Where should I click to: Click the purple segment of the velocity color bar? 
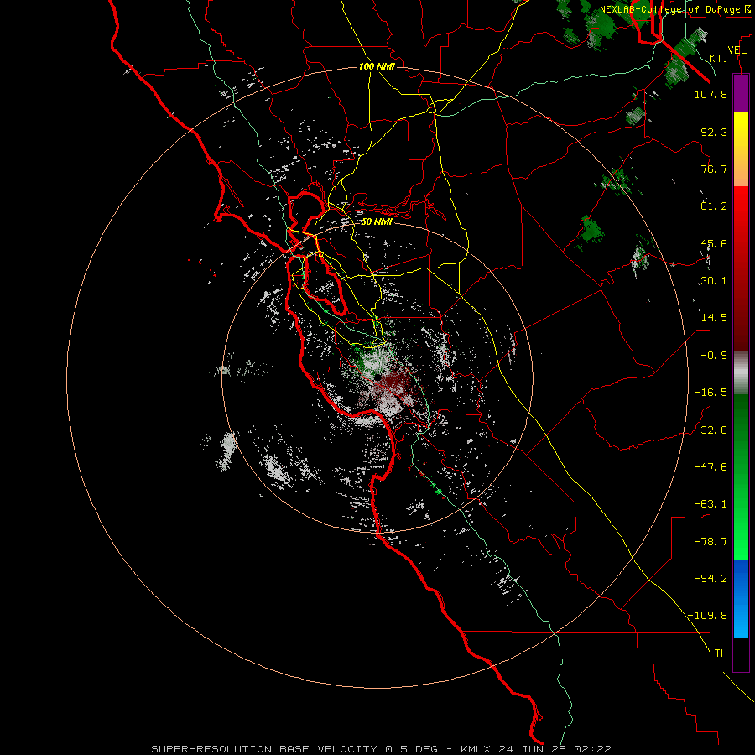click(x=741, y=94)
